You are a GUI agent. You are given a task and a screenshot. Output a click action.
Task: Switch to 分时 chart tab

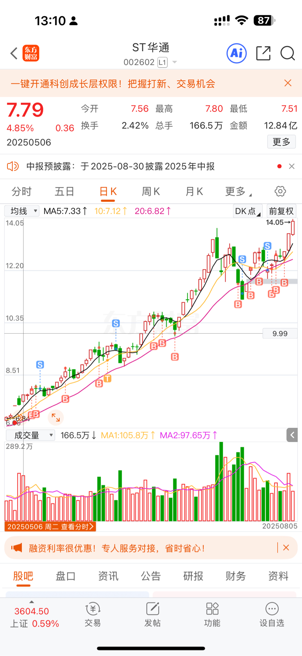click(21, 191)
